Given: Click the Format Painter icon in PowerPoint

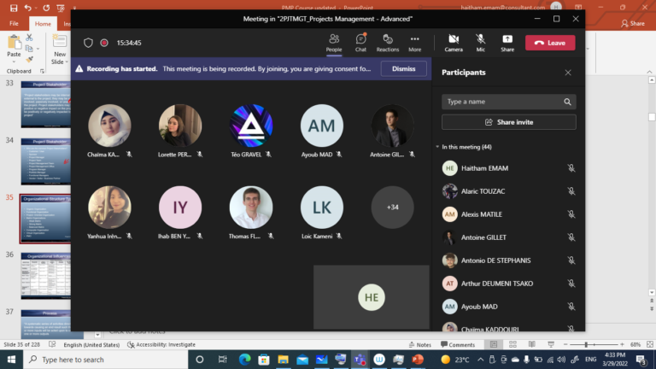Looking at the screenshot, I should (29, 60).
